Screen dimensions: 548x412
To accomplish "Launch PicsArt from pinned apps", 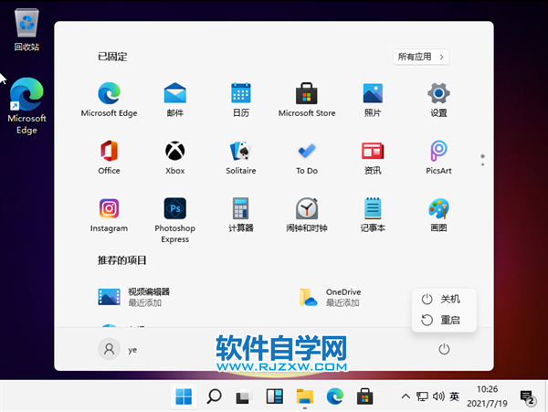I will click(x=438, y=153).
